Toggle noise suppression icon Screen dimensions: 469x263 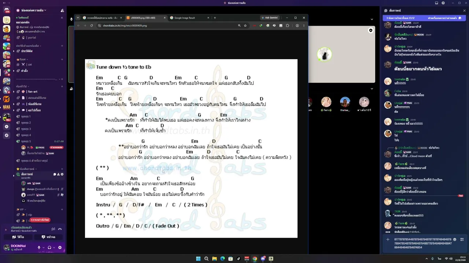coord(53,229)
